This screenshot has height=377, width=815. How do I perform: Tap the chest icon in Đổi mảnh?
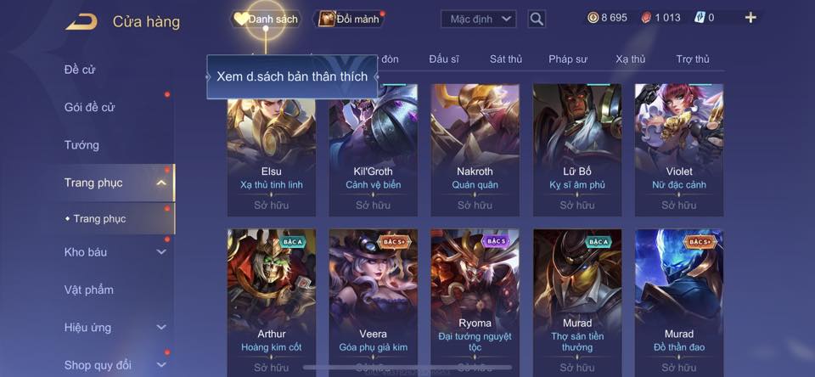point(326,20)
